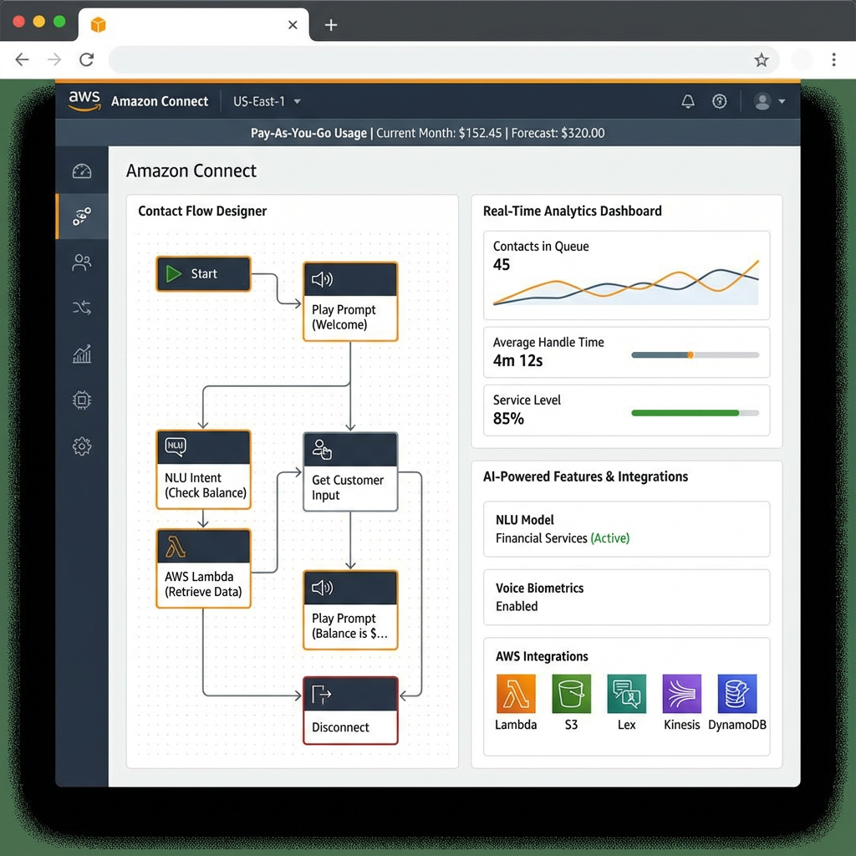Click the AWS logo
This screenshot has height=856, width=856.
tap(84, 101)
